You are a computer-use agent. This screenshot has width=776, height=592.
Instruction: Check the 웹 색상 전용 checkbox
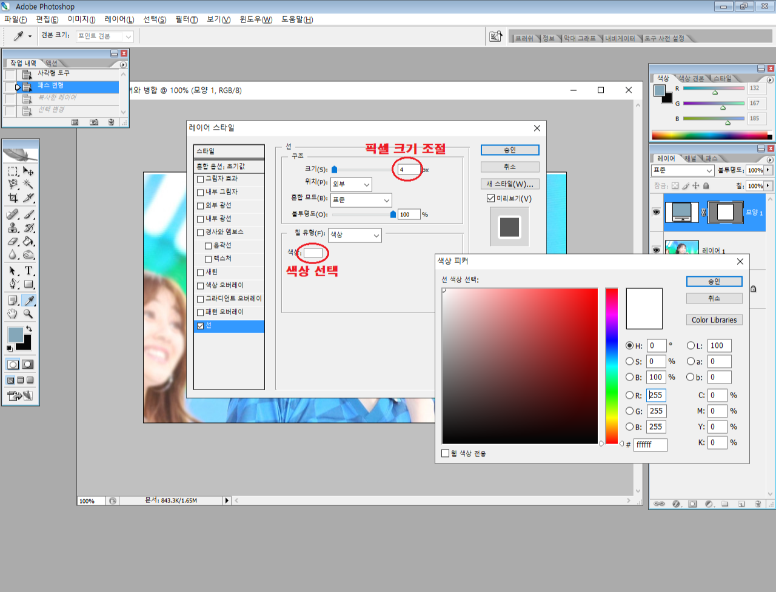446,453
